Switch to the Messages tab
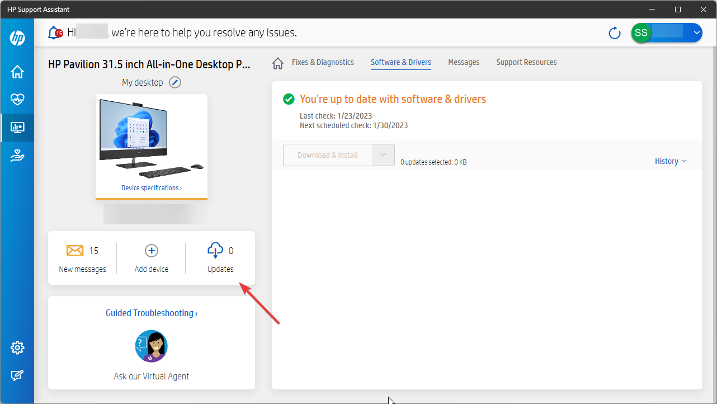The width and height of the screenshot is (717, 404). (464, 62)
